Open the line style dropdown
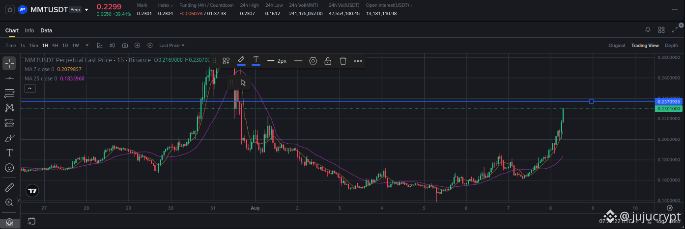 pos(298,61)
